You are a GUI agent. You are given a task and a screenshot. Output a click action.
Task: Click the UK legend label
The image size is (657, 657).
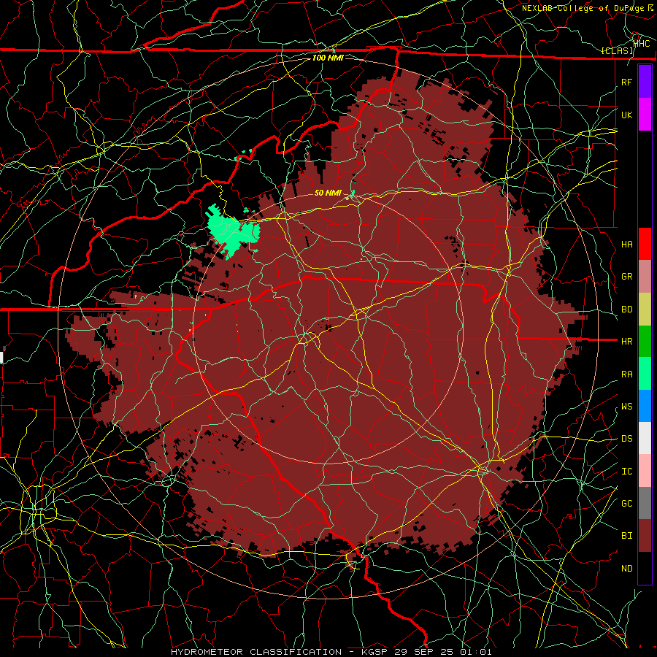[627, 115]
